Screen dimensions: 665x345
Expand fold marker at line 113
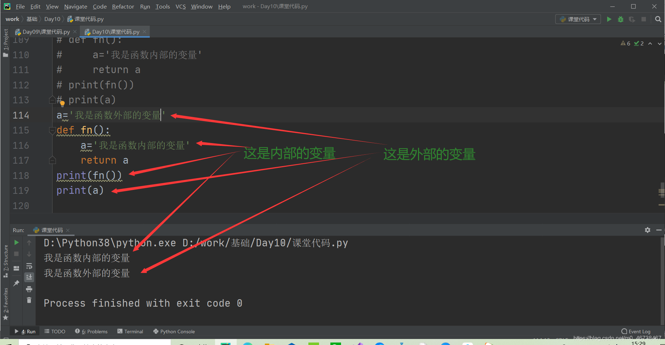[x=53, y=100]
